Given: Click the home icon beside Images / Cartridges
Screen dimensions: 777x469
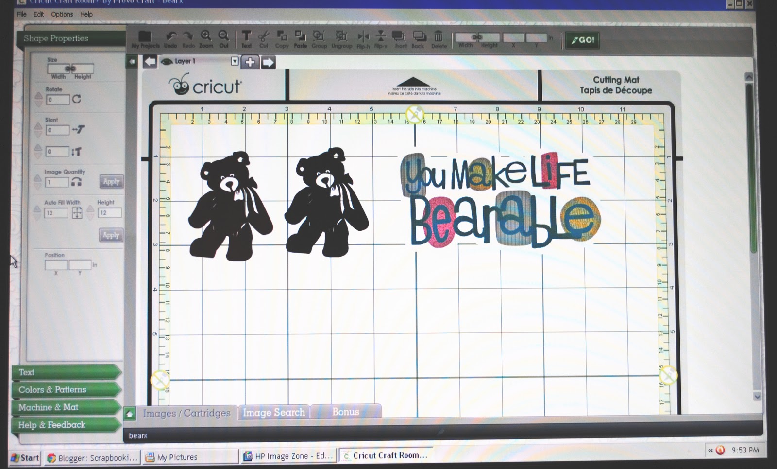Looking at the screenshot, I should [x=129, y=414].
